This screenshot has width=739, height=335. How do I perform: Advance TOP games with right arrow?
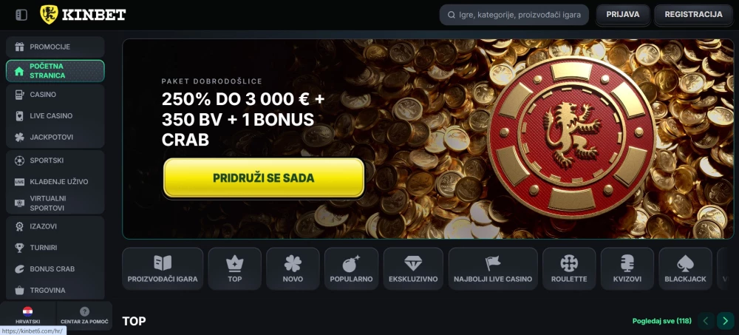click(726, 321)
